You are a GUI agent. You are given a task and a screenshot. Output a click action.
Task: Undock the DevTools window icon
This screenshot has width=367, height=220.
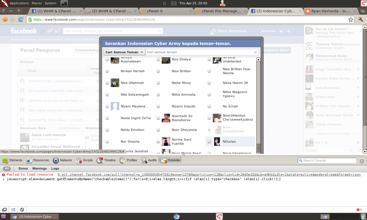tap(5, 210)
